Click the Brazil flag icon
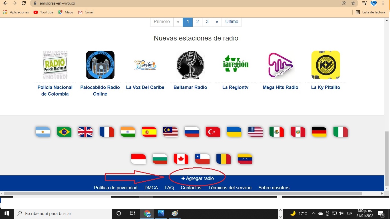 click(x=64, y=132)
